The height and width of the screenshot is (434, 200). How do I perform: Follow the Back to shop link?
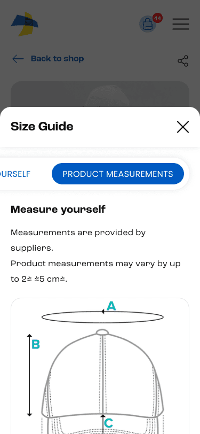point(57,59)
